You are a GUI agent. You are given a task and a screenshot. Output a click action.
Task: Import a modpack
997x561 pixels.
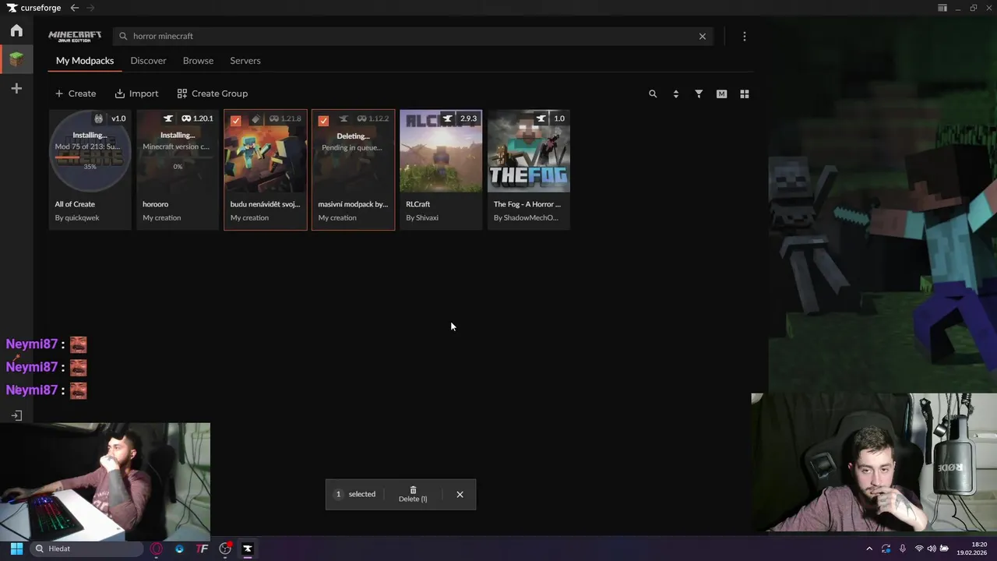(x=136, y=93)
